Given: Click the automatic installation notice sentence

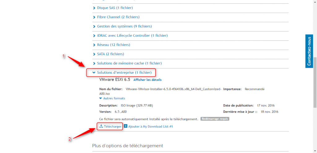Looking at the screenshot, I should [x=149, y=119].
